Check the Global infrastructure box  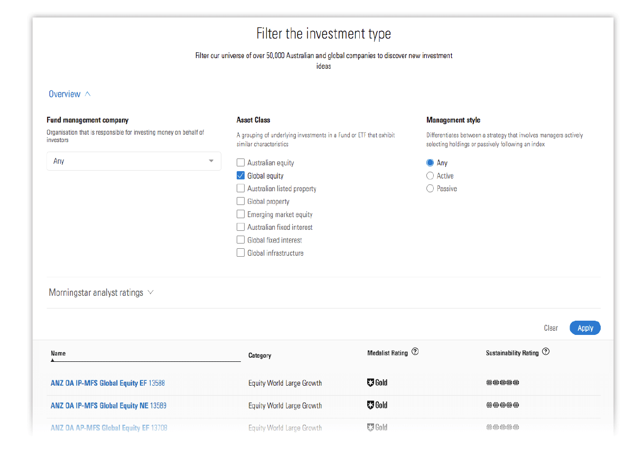[x=241, y=253]
